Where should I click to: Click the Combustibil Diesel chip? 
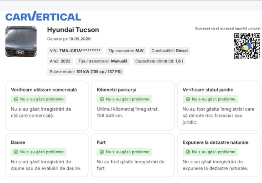coord(170,51)
